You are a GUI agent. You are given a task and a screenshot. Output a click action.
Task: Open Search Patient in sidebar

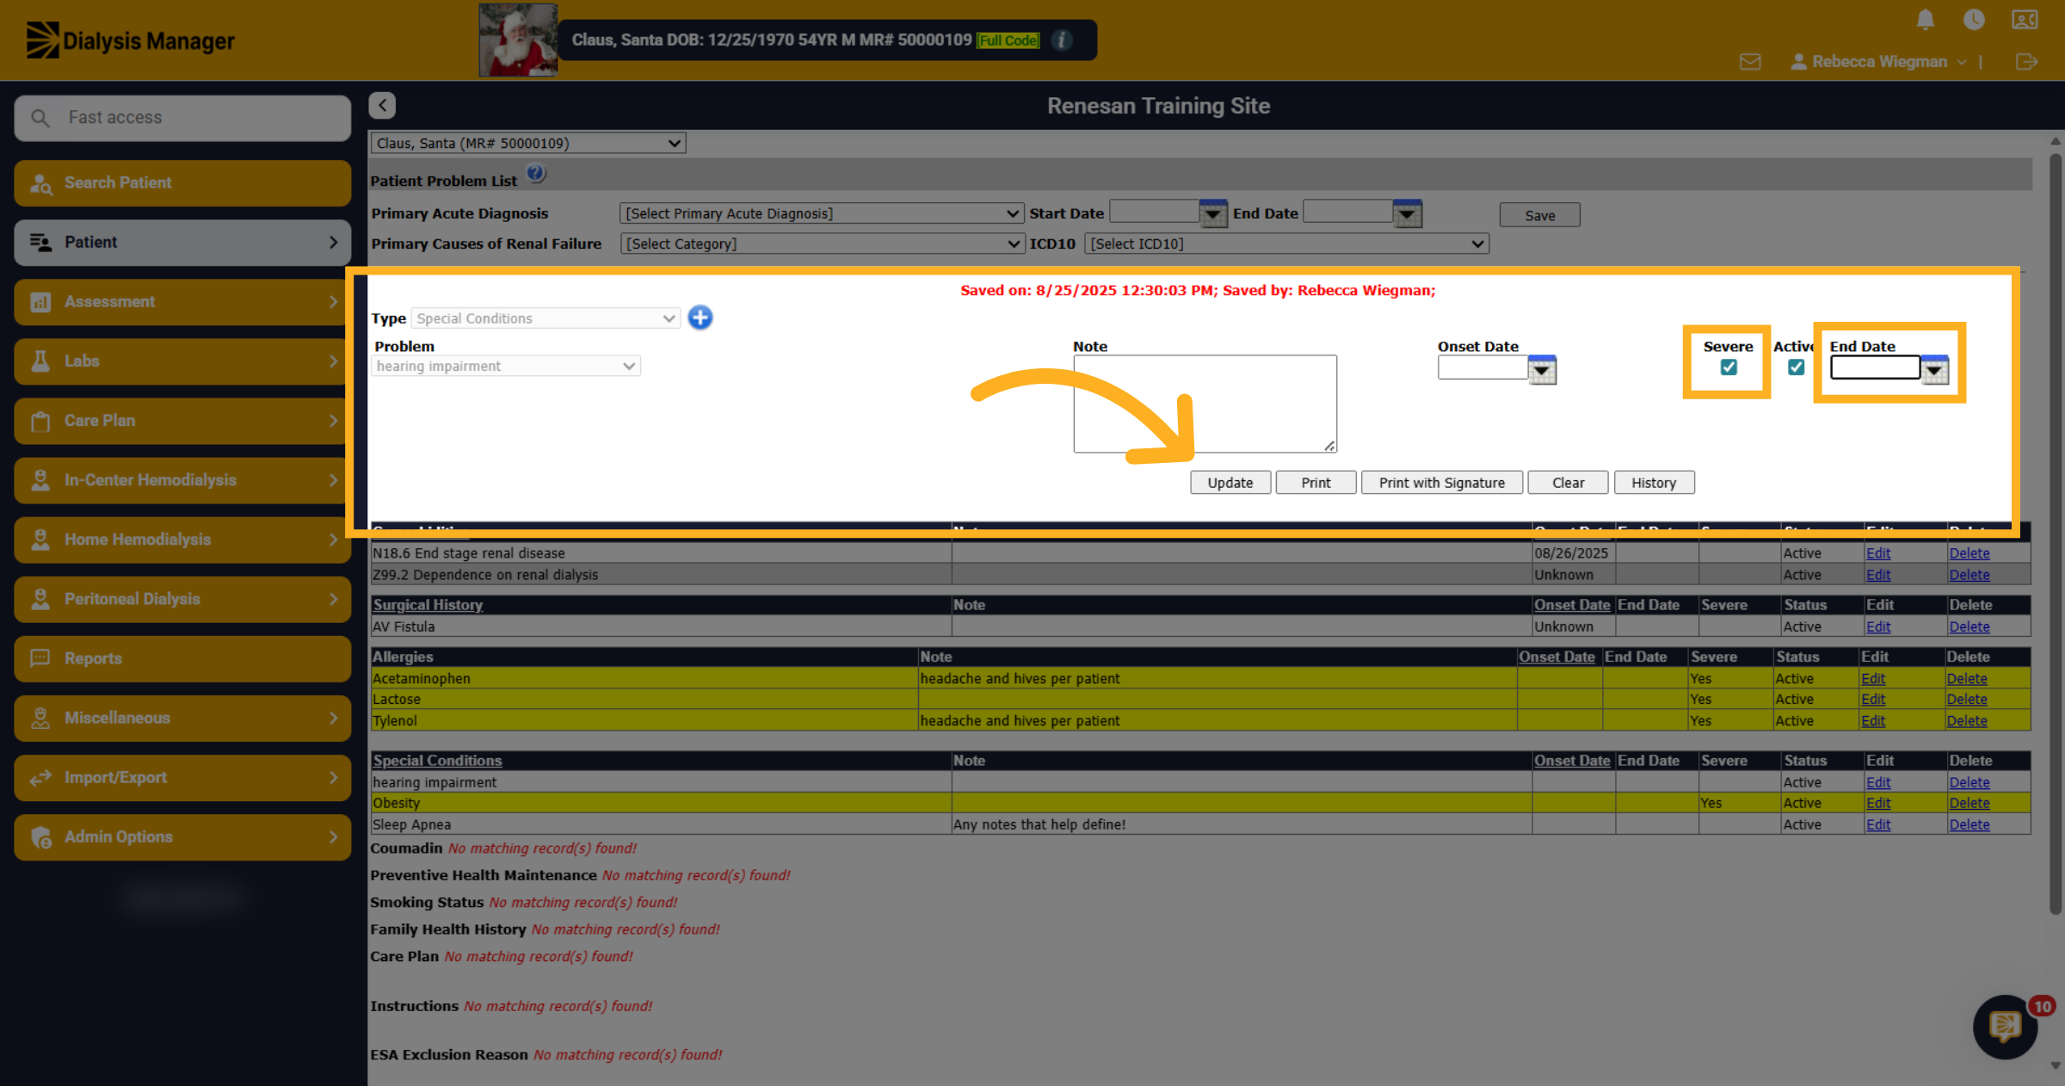182,182
